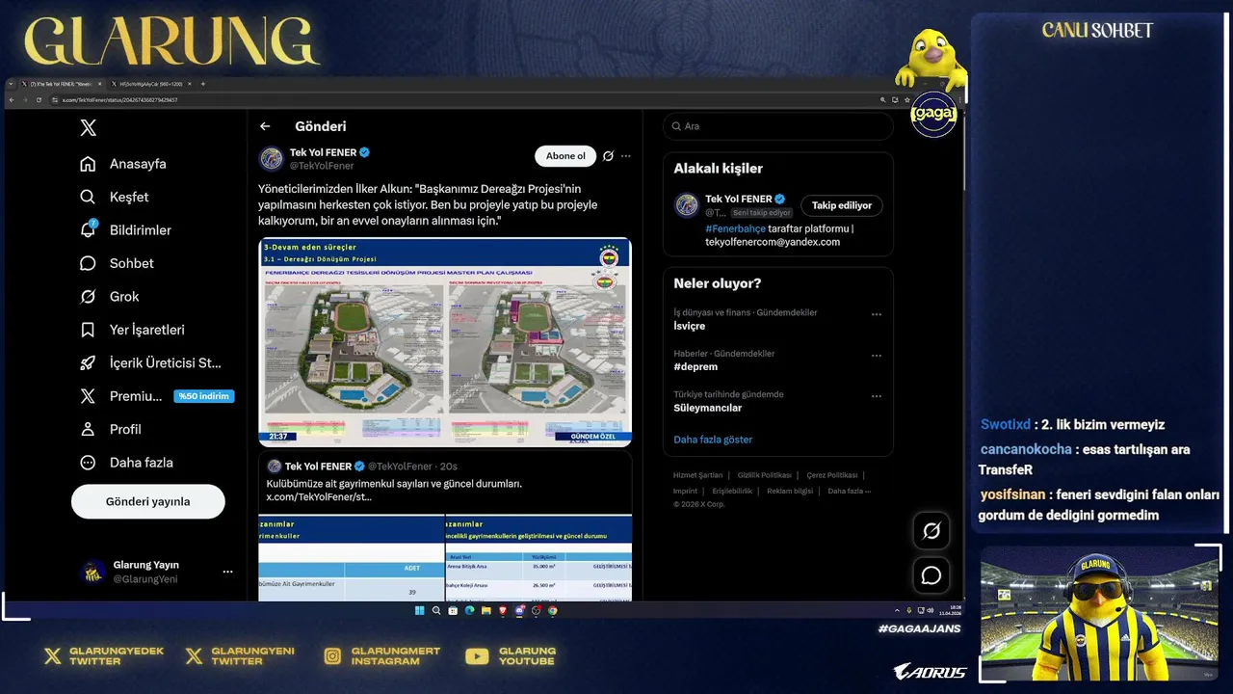Open Bildirimler notifications
The width and height of the screenshot is (1233, 694).
[x=125, y=230]
